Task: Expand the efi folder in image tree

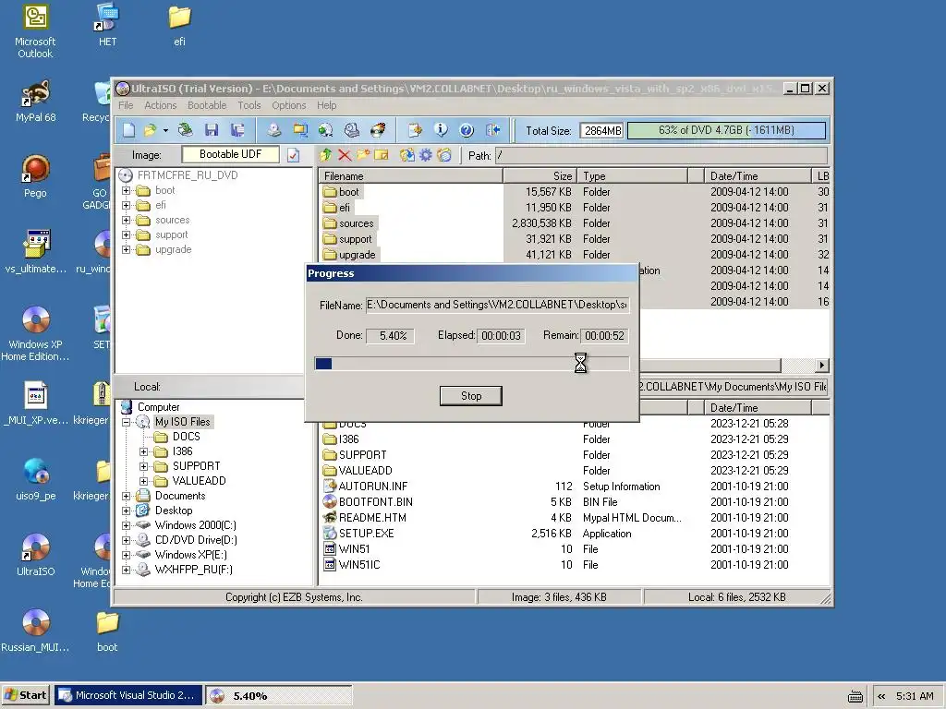Action: tap(126, 205)
